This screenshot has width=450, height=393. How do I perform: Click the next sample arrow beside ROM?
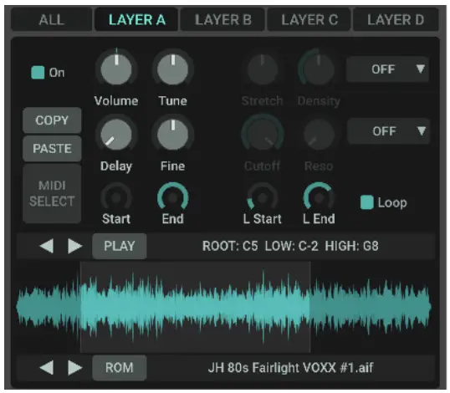tap(75, 368)
